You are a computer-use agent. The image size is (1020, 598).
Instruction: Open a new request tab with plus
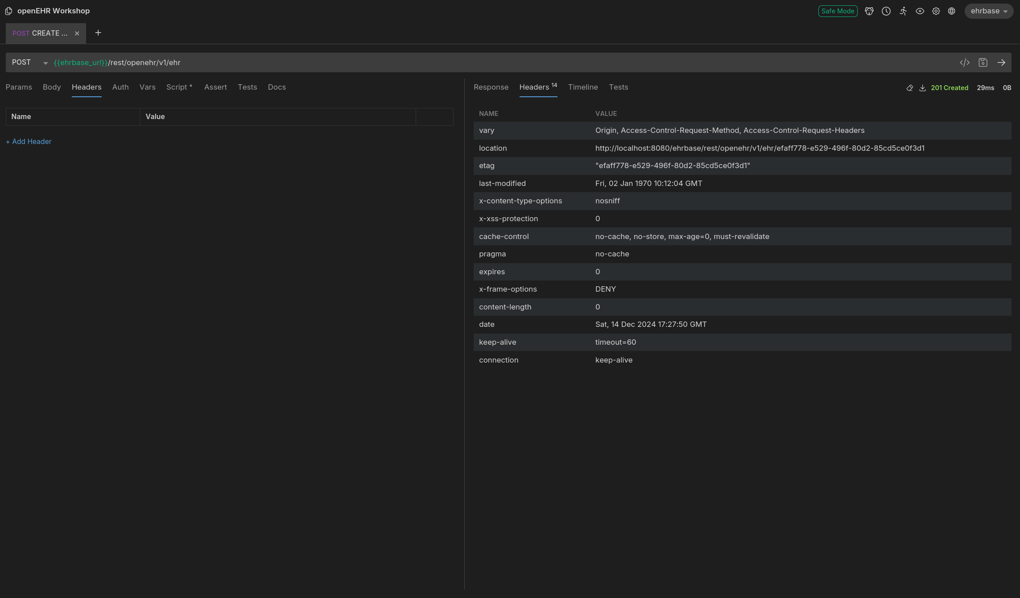pyautogui.click(x=98, y=33)
